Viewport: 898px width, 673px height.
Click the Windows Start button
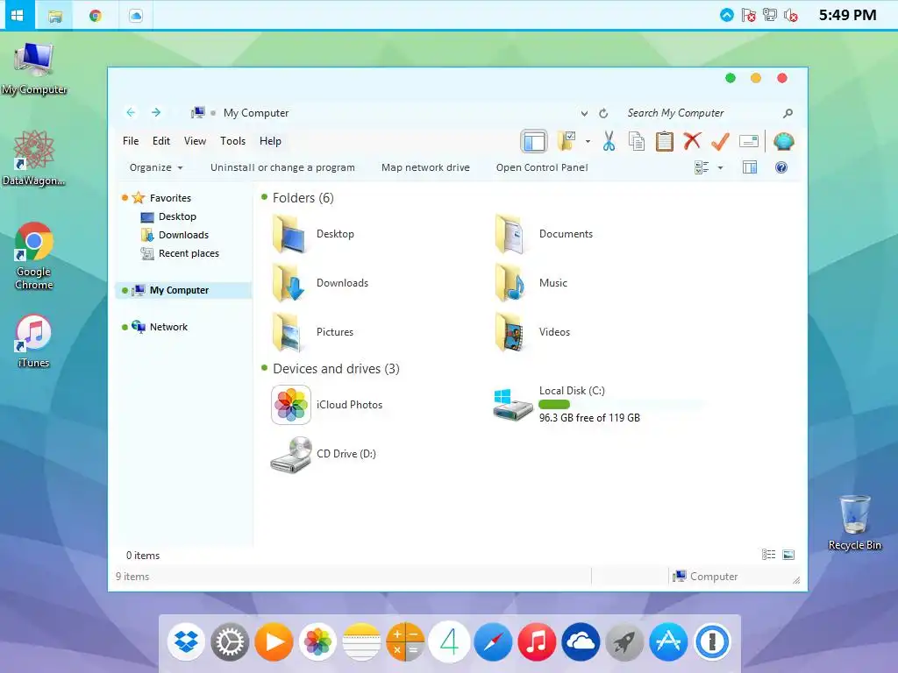[x=18, y=15]
